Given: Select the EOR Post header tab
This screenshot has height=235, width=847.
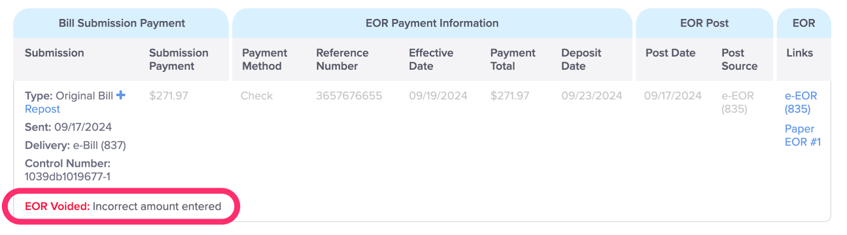Looking at the screenshot, I should pyautogui.click(x=704, y=23).
